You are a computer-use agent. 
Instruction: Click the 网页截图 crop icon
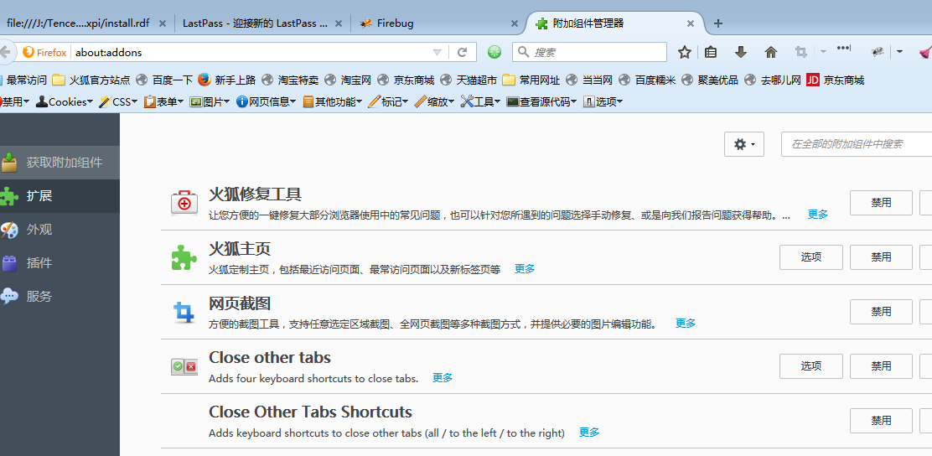pos(184,312)
